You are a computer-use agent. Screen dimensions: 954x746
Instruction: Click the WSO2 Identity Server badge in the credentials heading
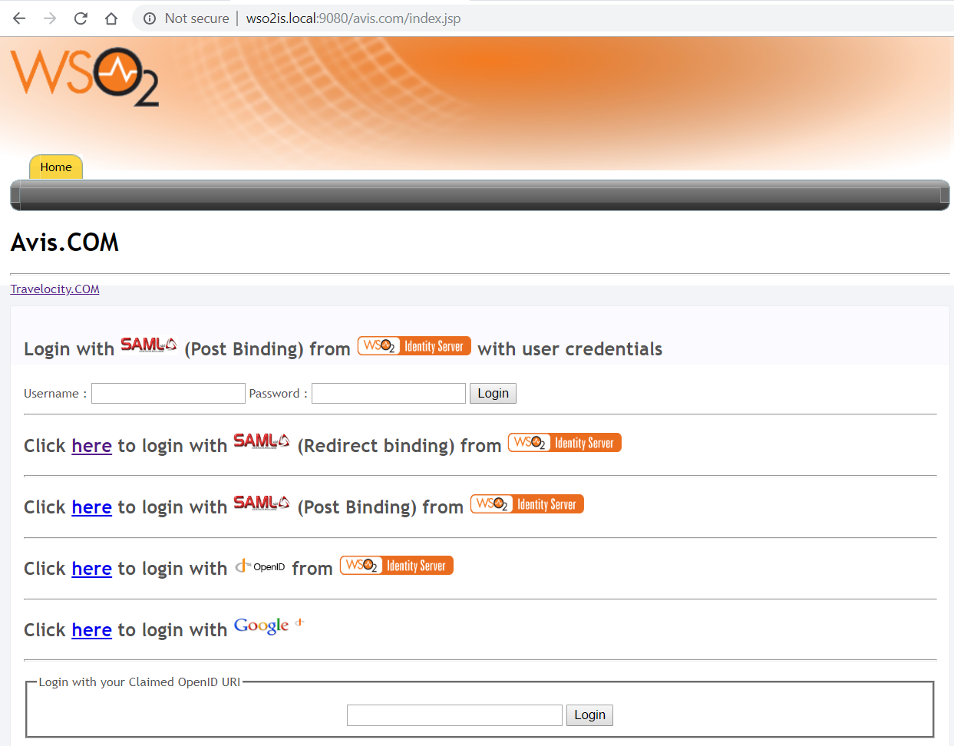tap(414, 346)
